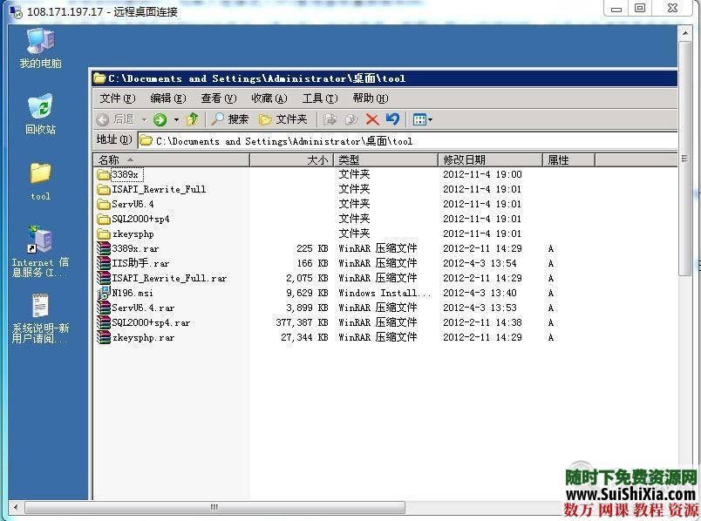The width and height of the screenshot is (701, 521).
Task: Open the 回收站 desktop icon
Action: [x=38, y=109]
